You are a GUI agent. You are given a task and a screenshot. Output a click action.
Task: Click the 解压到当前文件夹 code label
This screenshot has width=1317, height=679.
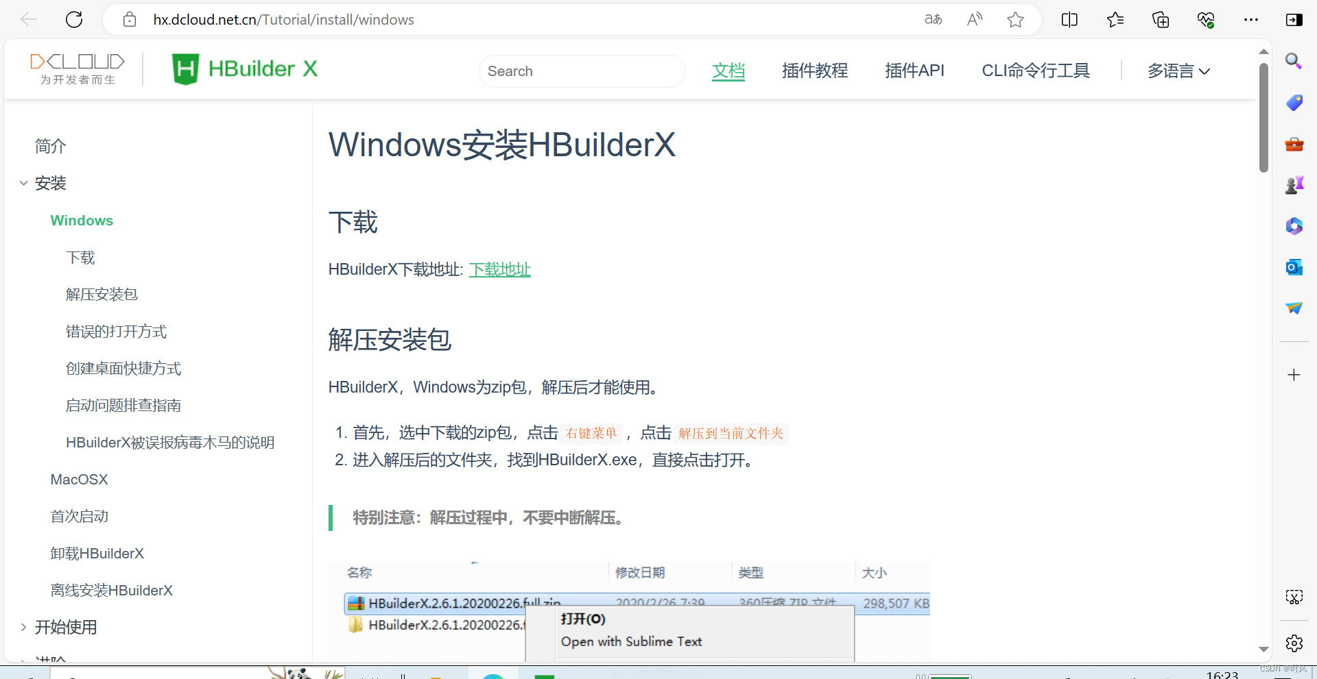(731, 434)
